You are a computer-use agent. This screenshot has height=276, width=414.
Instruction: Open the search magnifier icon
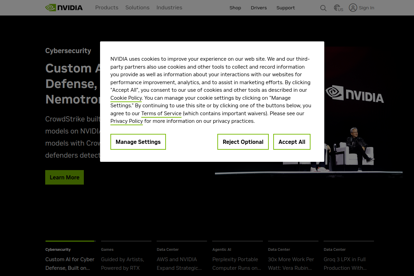click(x=323, y=8)
